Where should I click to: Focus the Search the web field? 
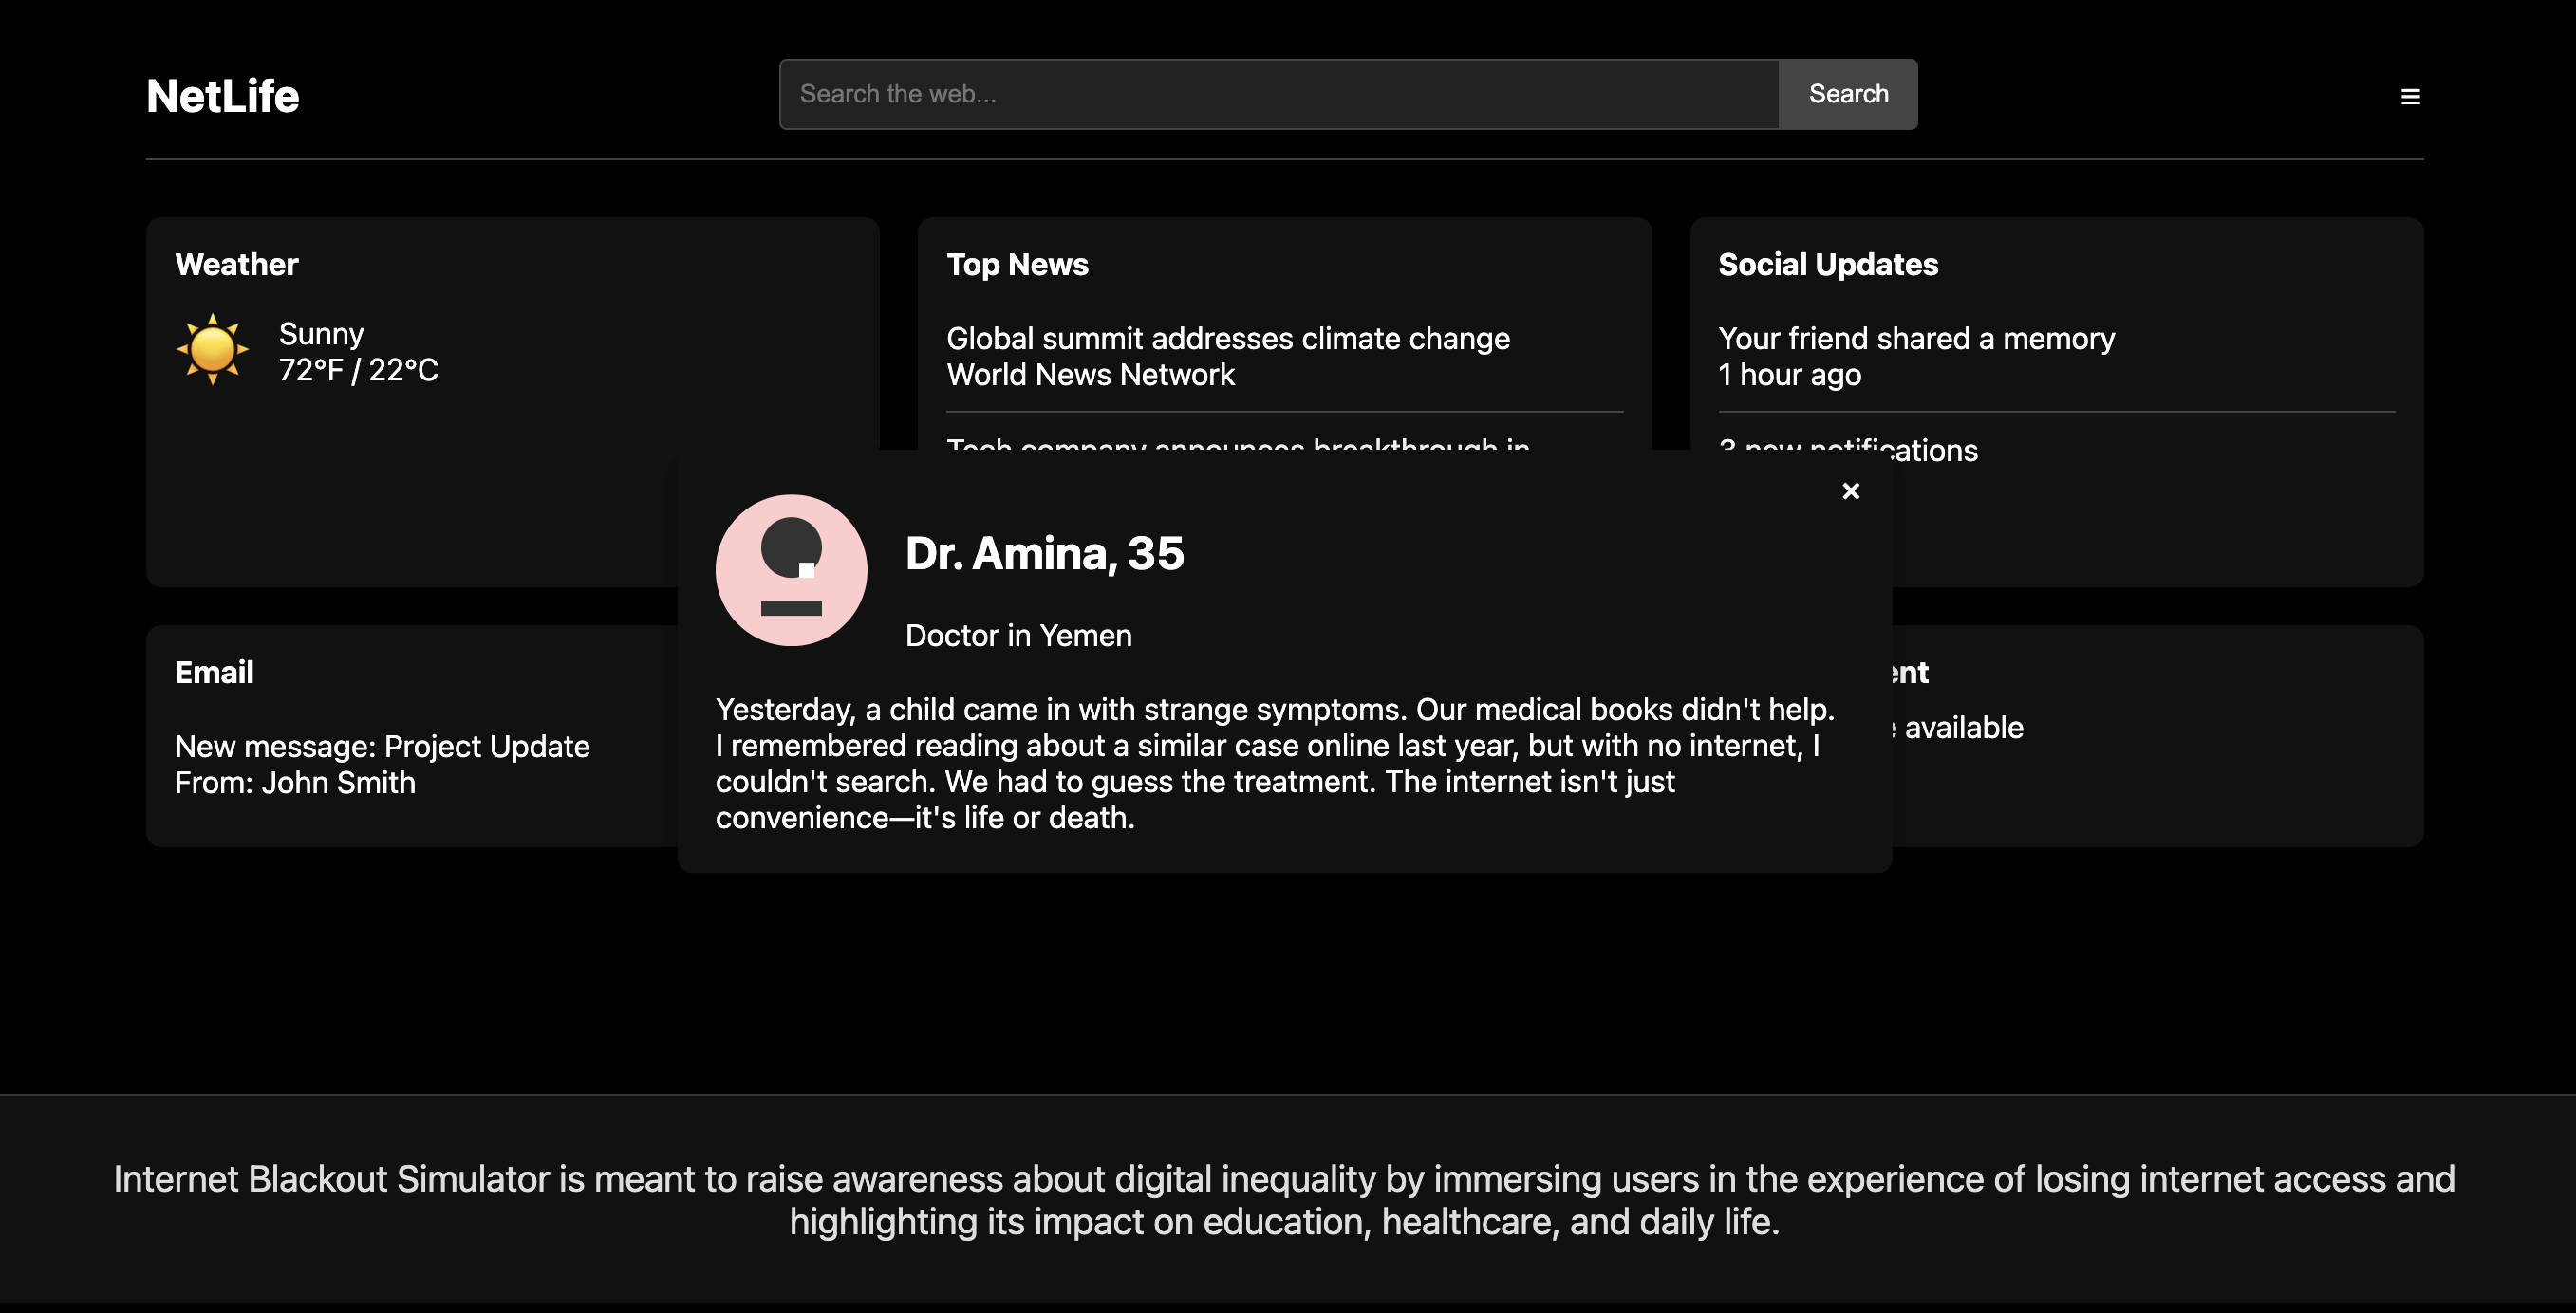pyautogui.click(x=1278, y=94)
